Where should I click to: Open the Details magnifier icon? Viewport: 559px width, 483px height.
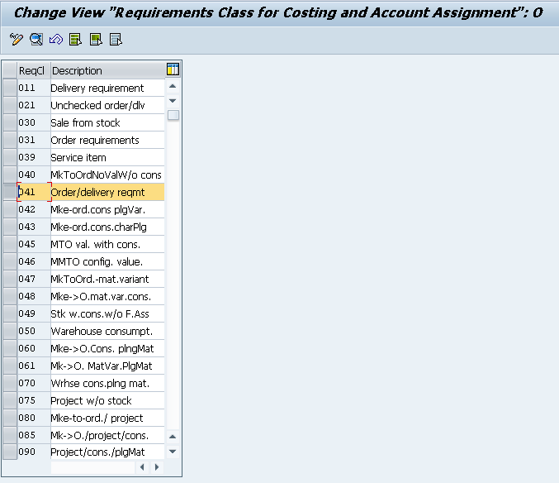pos(36,39)
